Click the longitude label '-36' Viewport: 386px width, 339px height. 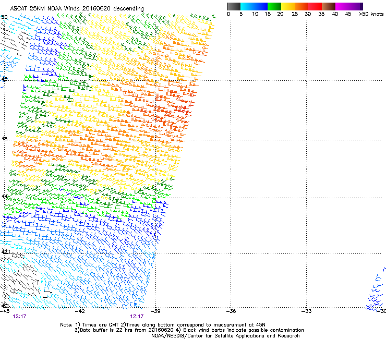(231, 311)
